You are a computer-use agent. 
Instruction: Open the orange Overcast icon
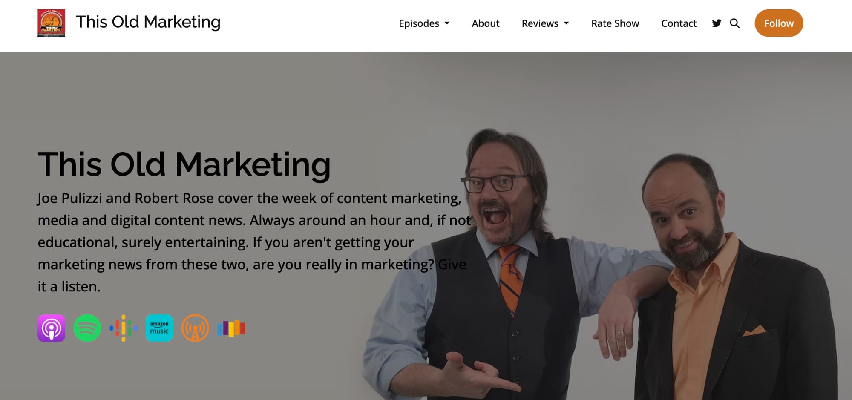(x=195, y=328)
